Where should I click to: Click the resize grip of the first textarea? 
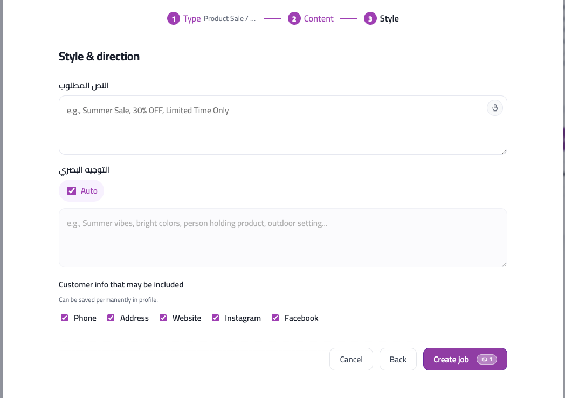(504, 151)
